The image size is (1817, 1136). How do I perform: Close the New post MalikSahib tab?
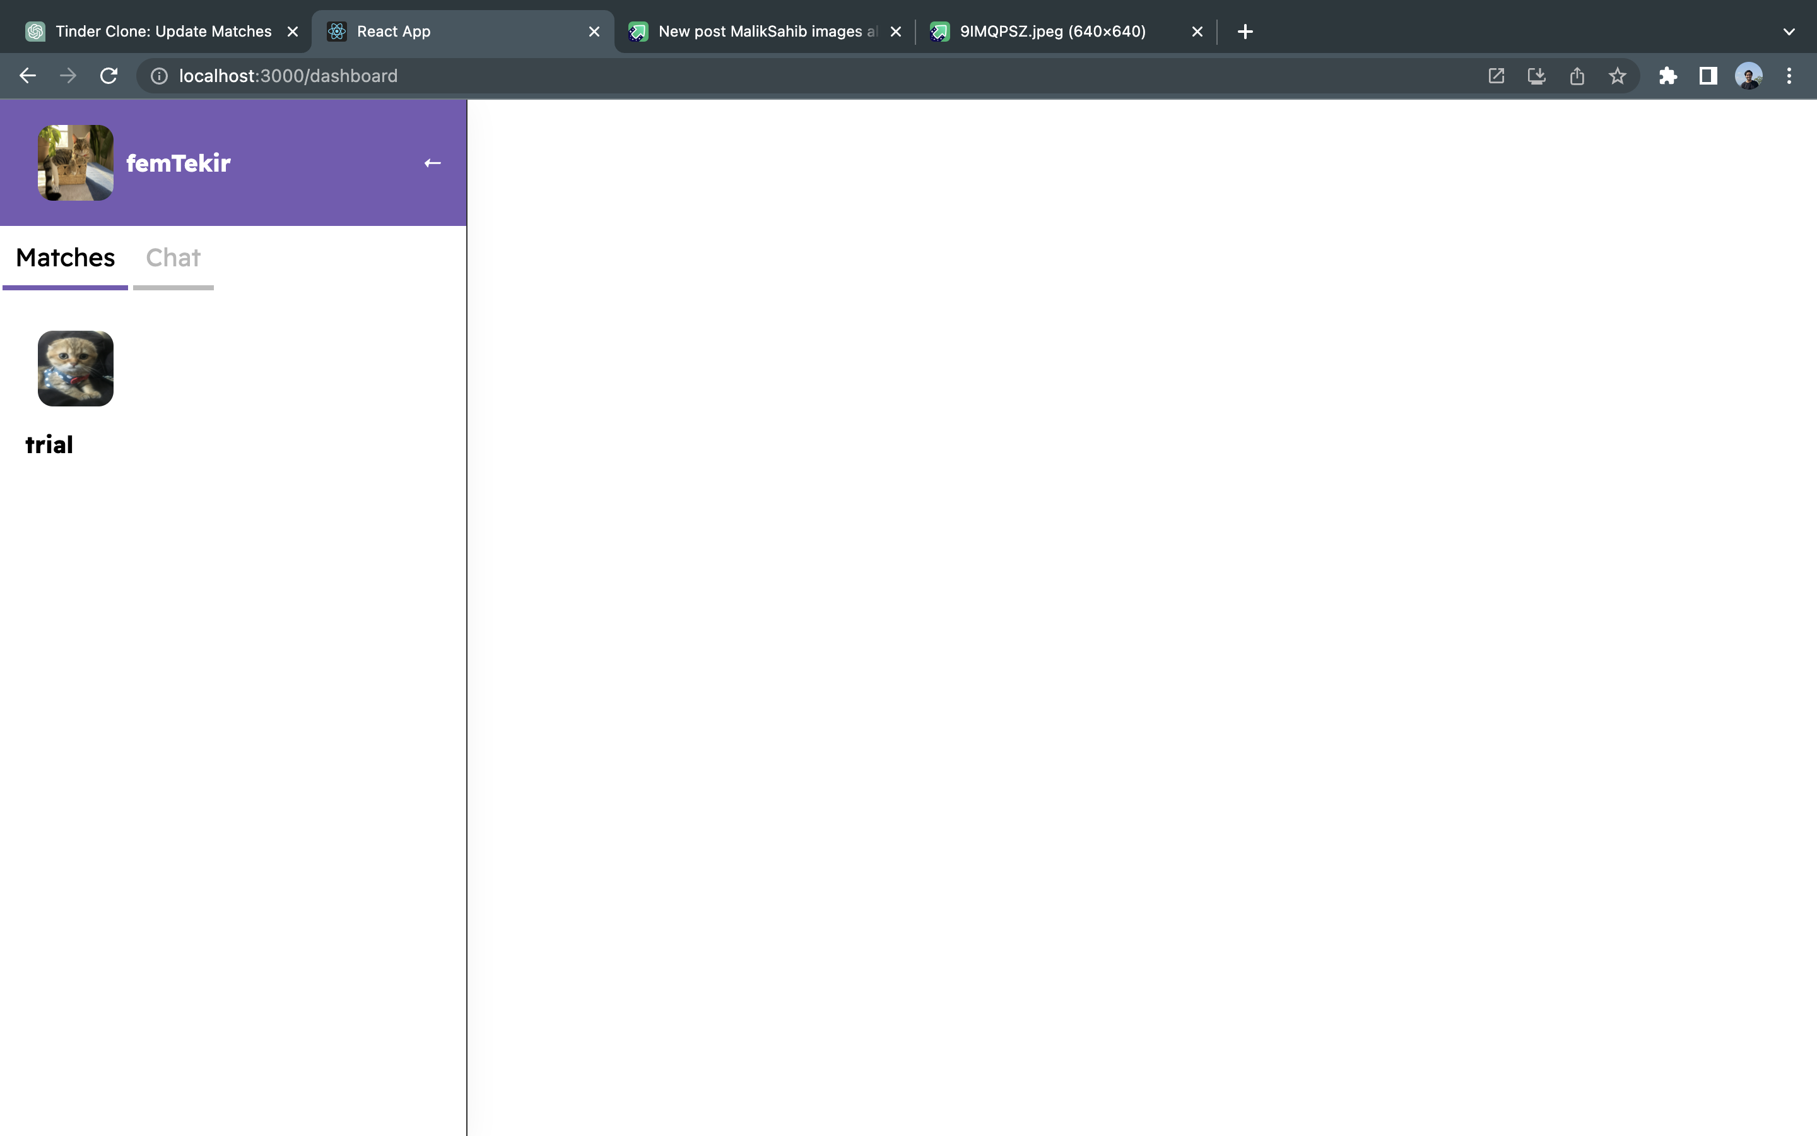[896, 32]
